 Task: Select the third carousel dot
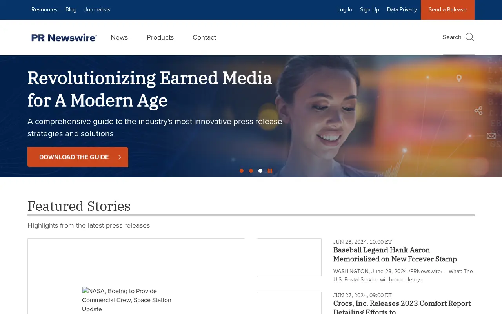(x=260, y=171)
